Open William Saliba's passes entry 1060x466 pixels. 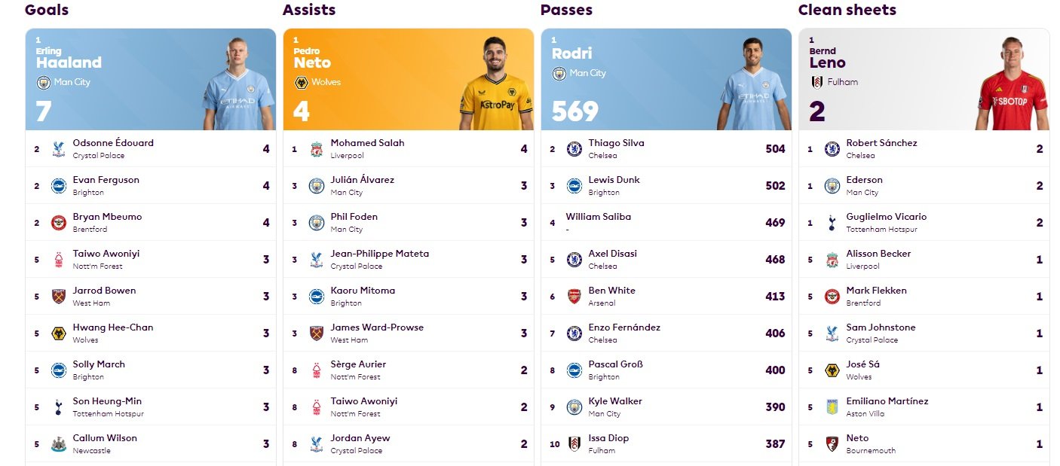tap(666, 223)
